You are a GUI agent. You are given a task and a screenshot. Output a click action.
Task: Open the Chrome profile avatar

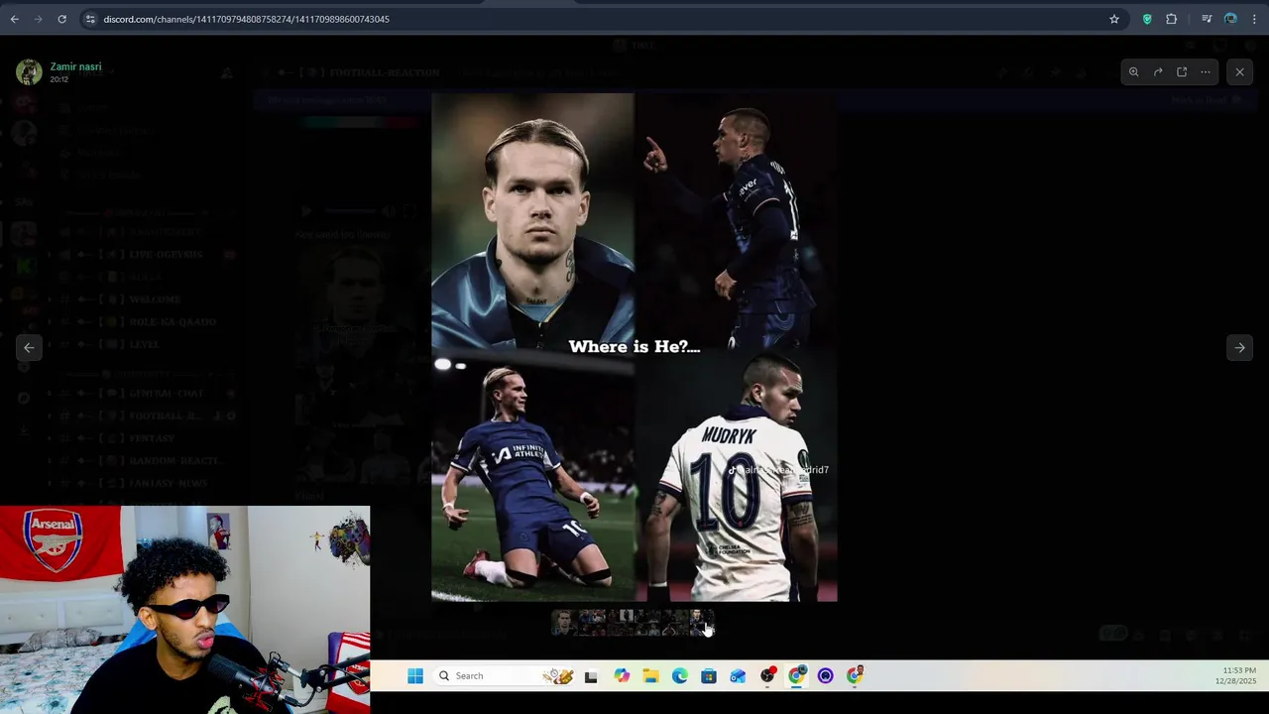click(x=1230, y=19)
